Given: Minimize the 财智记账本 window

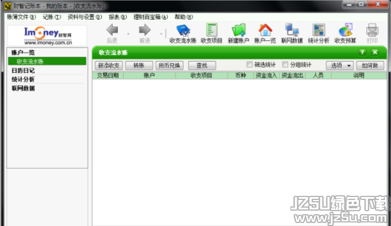Looking at the screenshot, I should pyautogui.click(x=349, y=4).
